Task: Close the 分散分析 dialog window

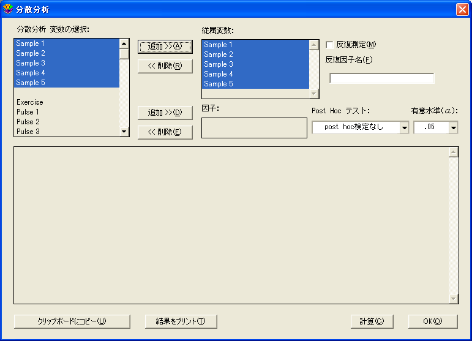Action: click(462, 9)
